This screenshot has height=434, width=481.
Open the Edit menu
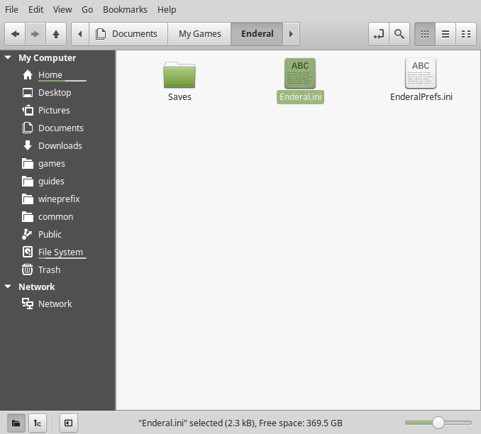(36, 9)
